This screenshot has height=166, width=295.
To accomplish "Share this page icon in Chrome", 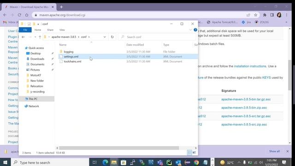I will coord(248,15).
